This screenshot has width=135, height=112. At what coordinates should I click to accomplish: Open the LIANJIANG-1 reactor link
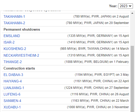point(14,88)
